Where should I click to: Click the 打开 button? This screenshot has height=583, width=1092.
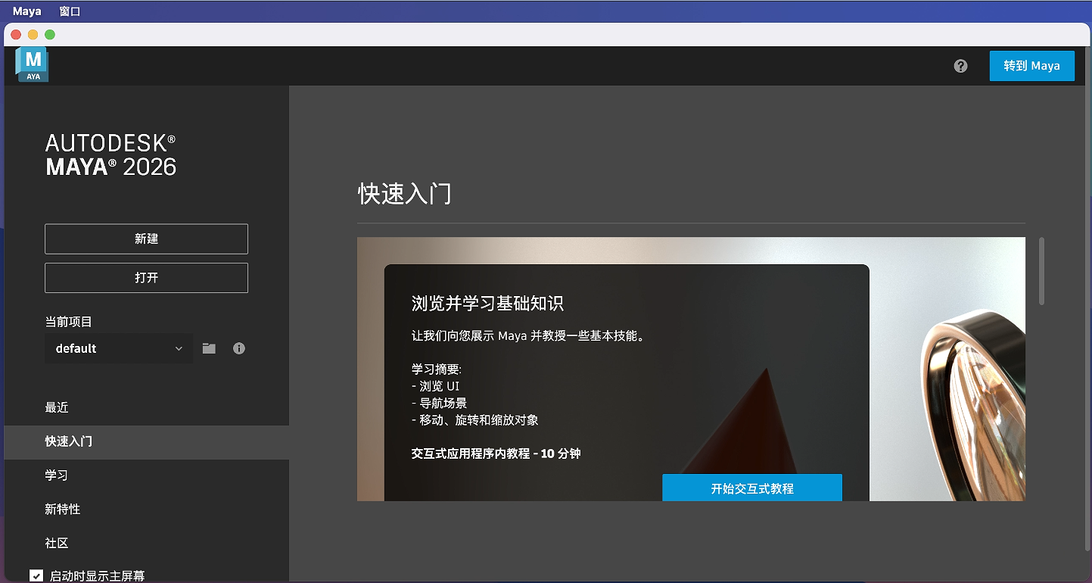(146, 278)
